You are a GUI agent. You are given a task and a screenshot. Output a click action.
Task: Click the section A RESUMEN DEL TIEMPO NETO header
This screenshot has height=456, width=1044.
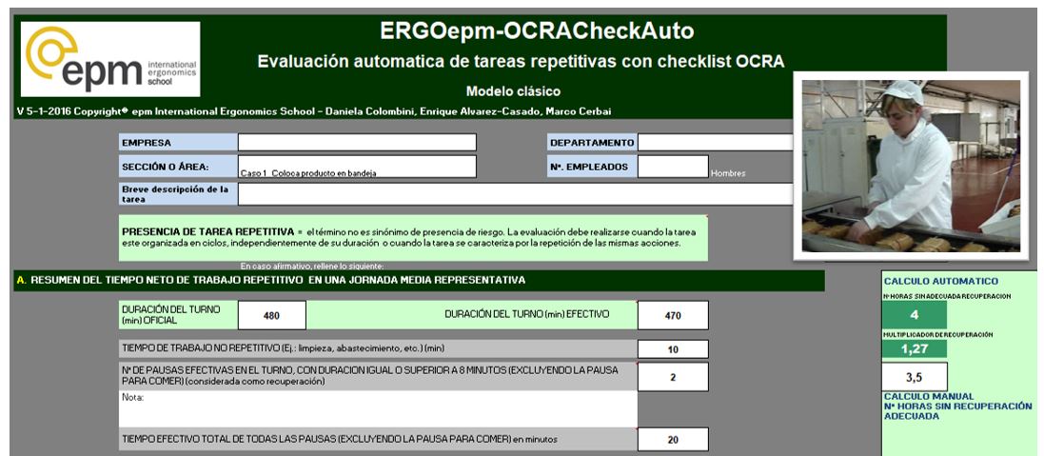pos(419,280)
